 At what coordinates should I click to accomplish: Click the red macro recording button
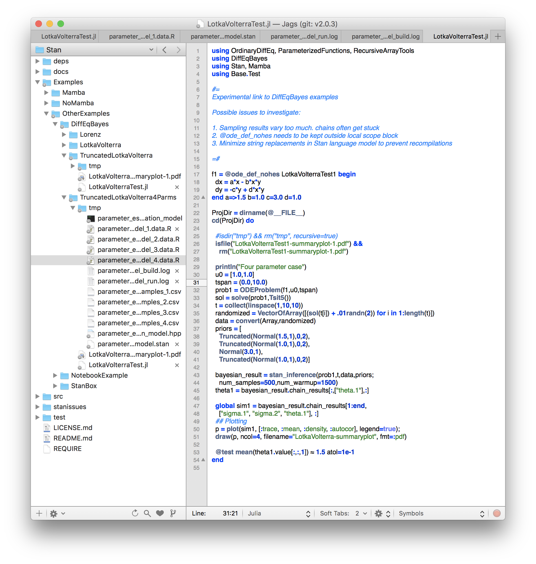tap(497, 513)
